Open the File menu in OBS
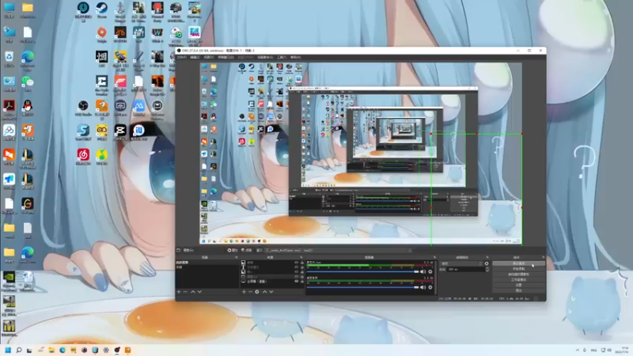This screenshot has height=356, width=633. 182,57
